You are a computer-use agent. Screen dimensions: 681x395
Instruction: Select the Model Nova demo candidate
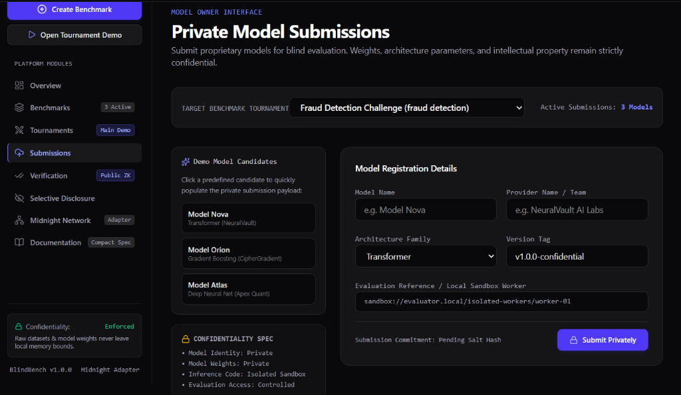pyautogui.click(x=249, y=218)
